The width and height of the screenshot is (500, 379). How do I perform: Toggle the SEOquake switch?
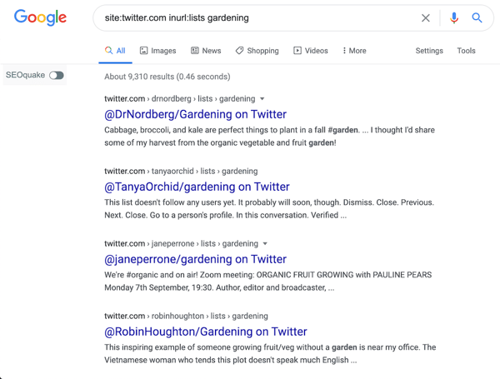pos(57,75)
